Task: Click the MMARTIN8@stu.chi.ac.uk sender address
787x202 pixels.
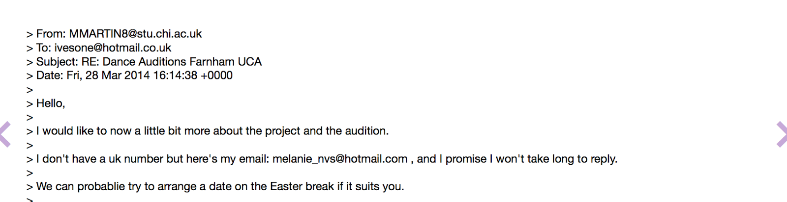Action: (135, 34)
